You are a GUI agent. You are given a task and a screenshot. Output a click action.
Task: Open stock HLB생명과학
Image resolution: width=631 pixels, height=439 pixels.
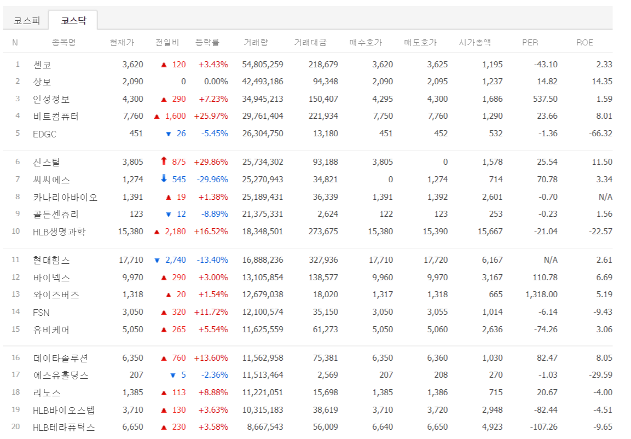[x=59, y=232]
